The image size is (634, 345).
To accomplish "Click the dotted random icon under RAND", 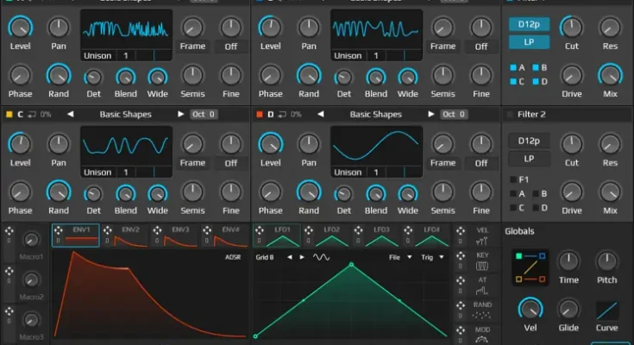I will 481,315.
